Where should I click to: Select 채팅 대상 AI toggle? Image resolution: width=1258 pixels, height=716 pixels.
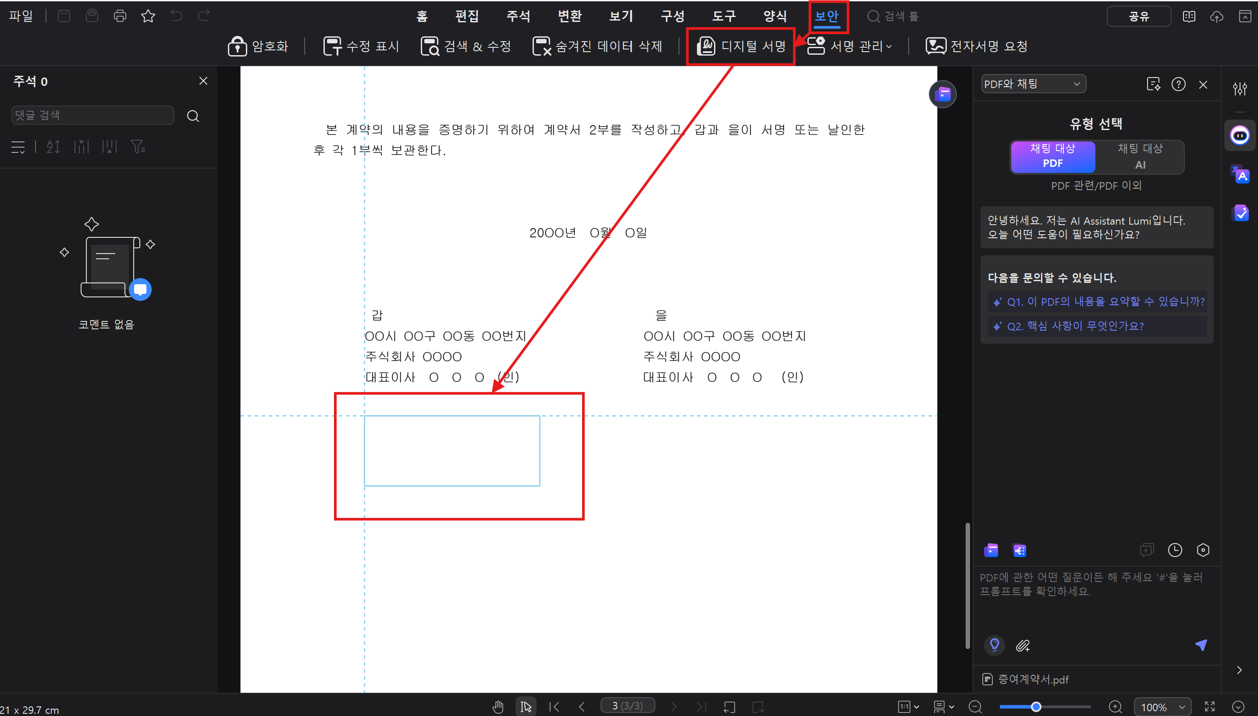(1140, 156)
